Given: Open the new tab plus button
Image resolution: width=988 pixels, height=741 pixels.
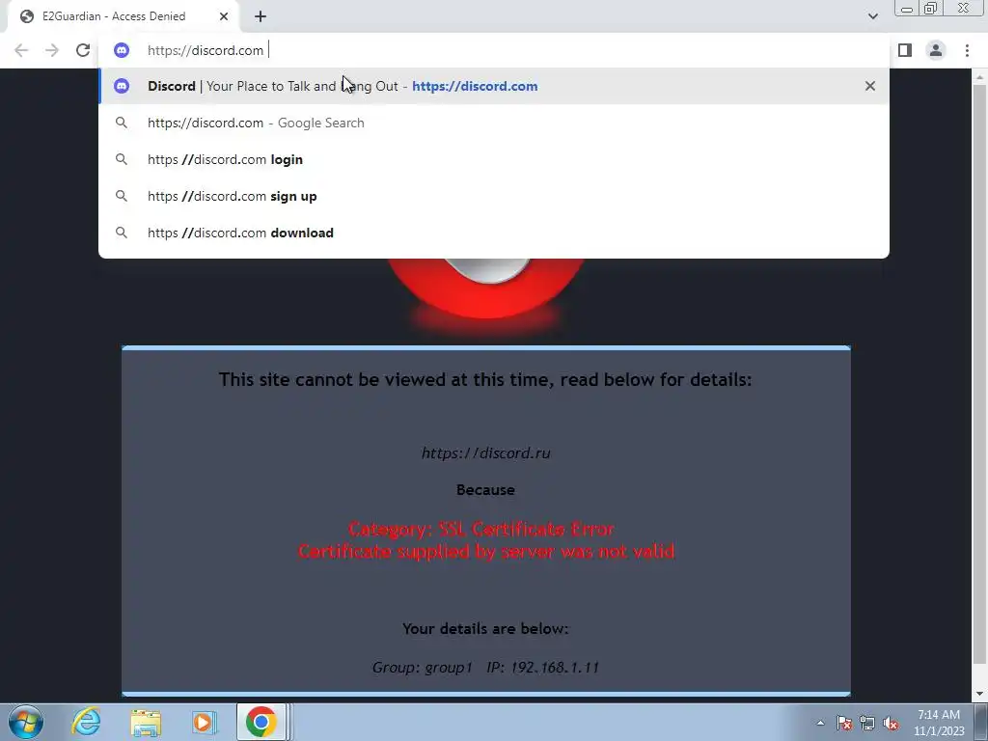Looking at the screenshot, I should (261, 16).
